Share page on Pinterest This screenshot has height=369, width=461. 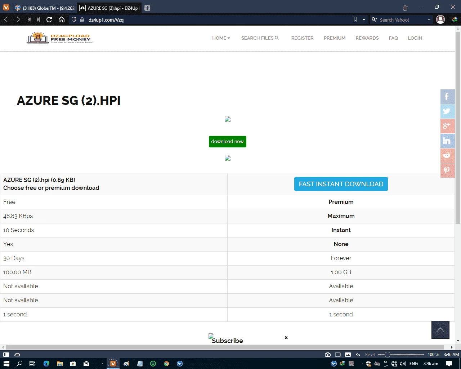tap(447, 170)
